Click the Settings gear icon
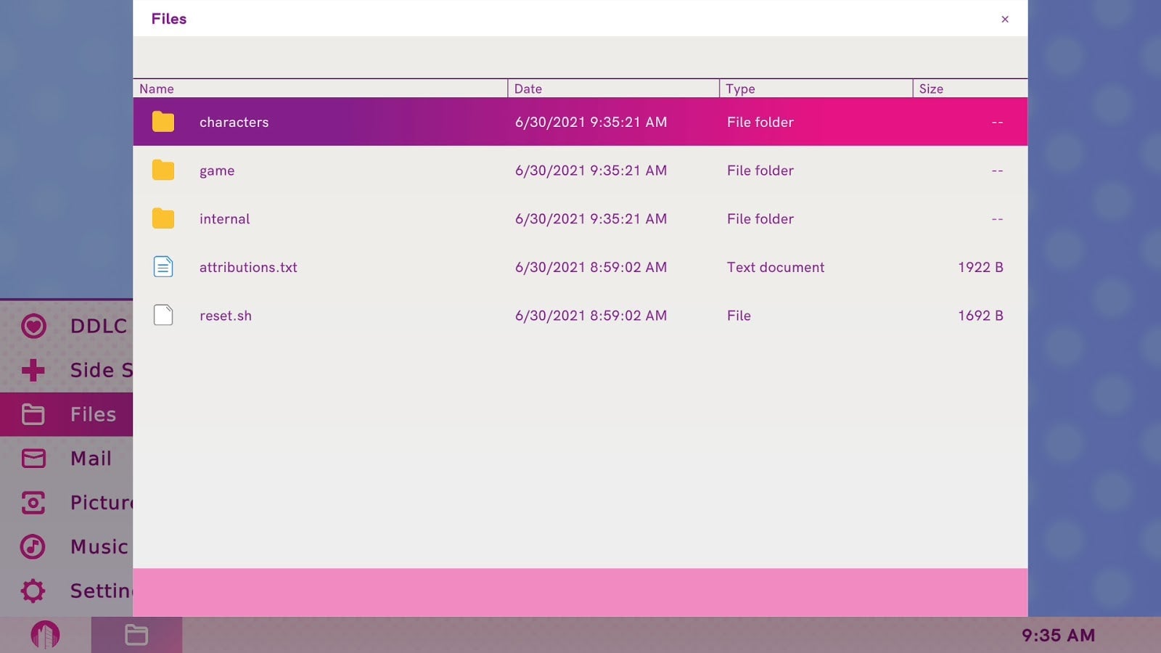Viewport: 1161px width, 653px height. 33,591
